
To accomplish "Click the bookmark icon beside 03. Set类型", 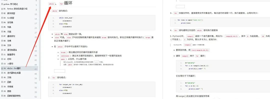I will pyautogui.click(x=2, y=18).
